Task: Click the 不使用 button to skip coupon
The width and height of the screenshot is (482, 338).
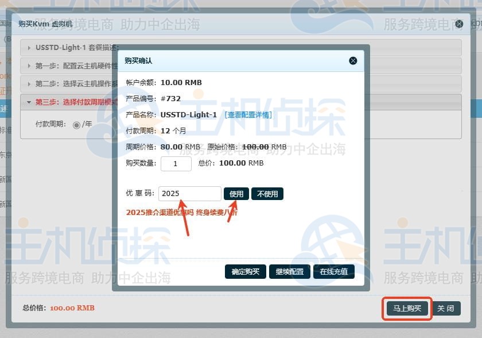Action: coord(268,193)
